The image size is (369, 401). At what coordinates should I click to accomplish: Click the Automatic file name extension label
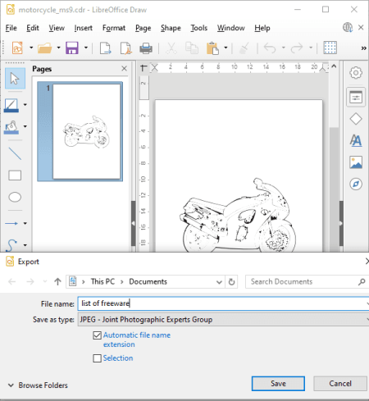pos(137,339)
